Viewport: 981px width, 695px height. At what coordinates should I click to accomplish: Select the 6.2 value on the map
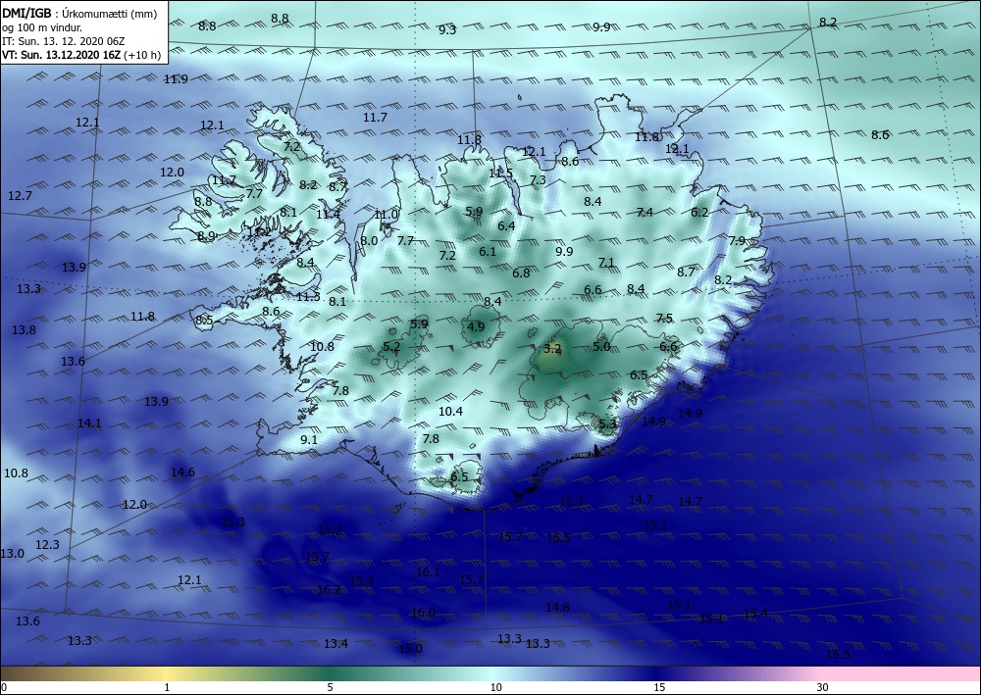pos(699,212)
